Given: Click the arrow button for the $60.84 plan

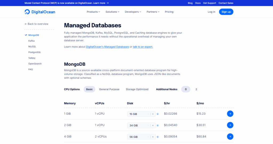Looking at the screenshot, I should [x=230, y=137].
